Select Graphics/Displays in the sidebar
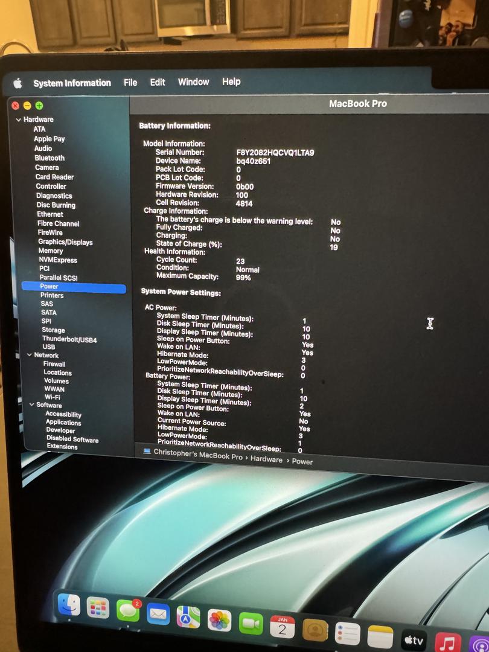Screen dimensions: 489x652 coord(65,242)
